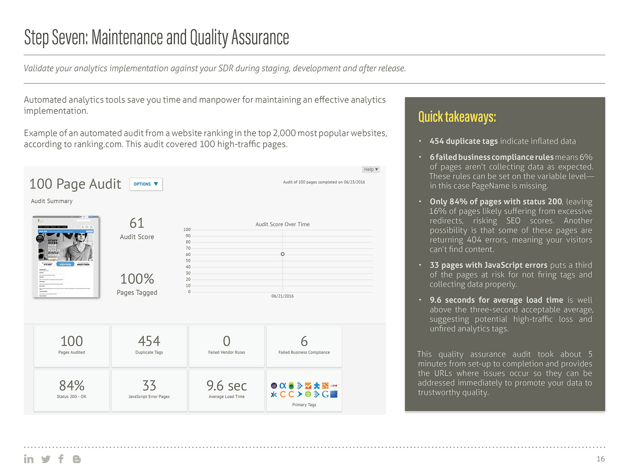Click the Facebook icon in footer

pyautogui.click(x=61, y=459)
